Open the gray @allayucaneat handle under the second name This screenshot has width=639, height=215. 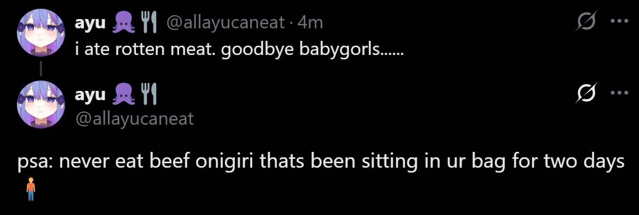pyautogui.click(x=134, y=119)
